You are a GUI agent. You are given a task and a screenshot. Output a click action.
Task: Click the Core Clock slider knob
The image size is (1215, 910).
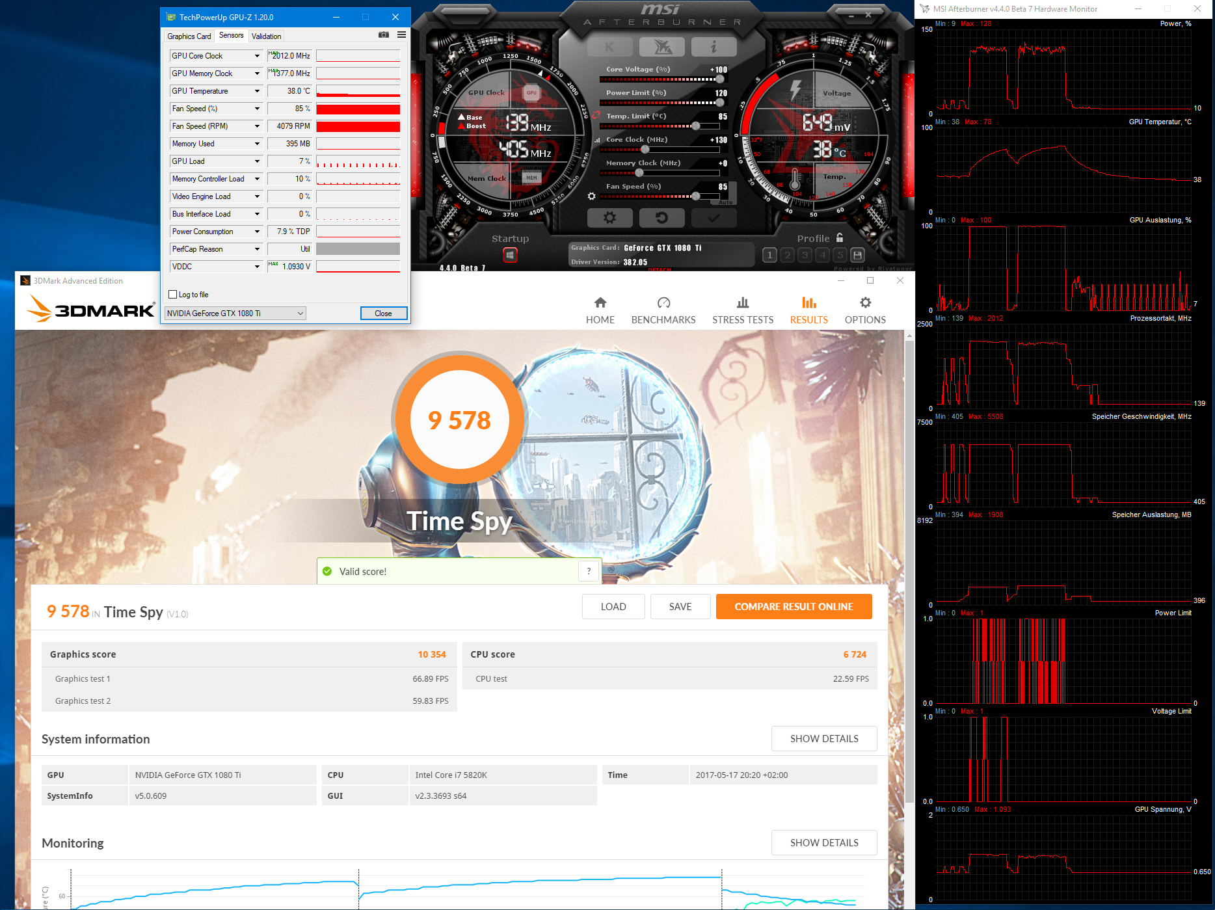(x=645, y=150)
